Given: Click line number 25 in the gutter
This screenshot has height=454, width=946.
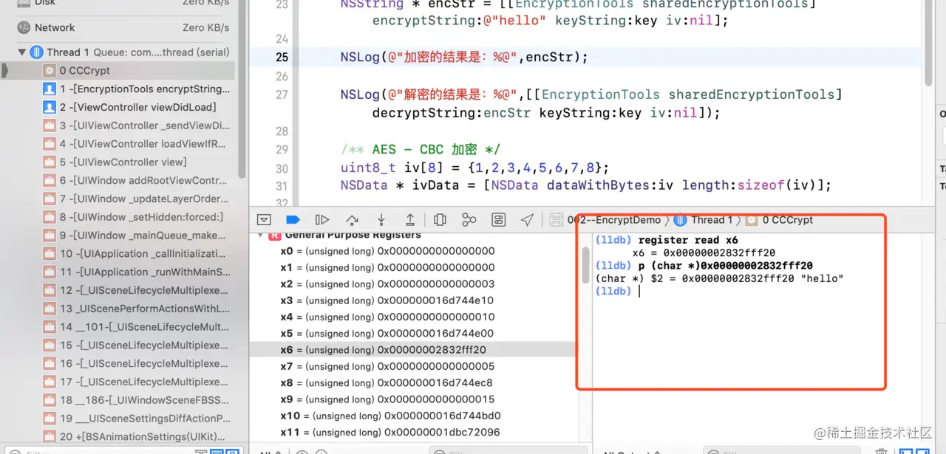Looking at the screenshot, I should pyautogui.click(x=282, y=58).
